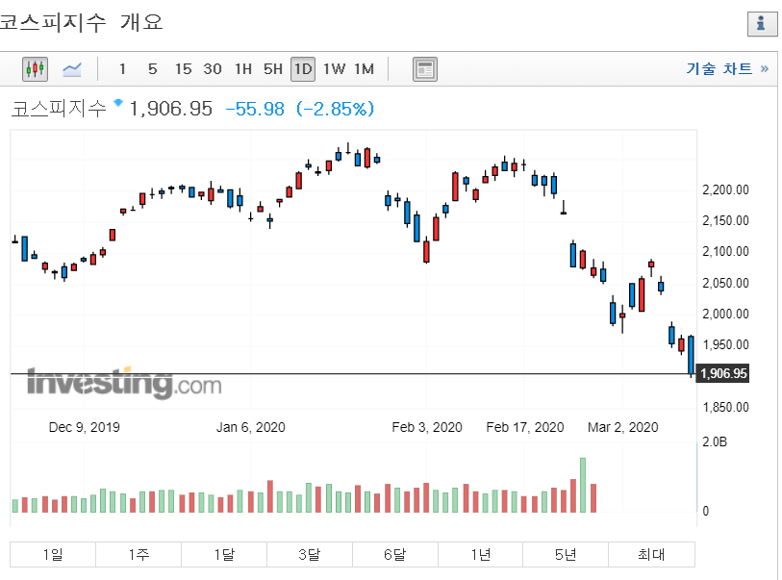Click the blue diamond icon beside 코스피지수
Viewport: 782px width, 580px height.
[x=118, y=103]
